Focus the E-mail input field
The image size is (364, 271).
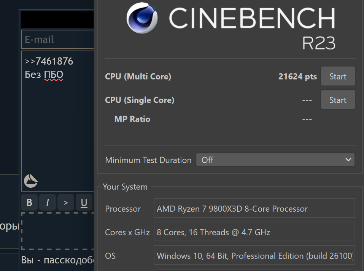[x=57, y=40]
